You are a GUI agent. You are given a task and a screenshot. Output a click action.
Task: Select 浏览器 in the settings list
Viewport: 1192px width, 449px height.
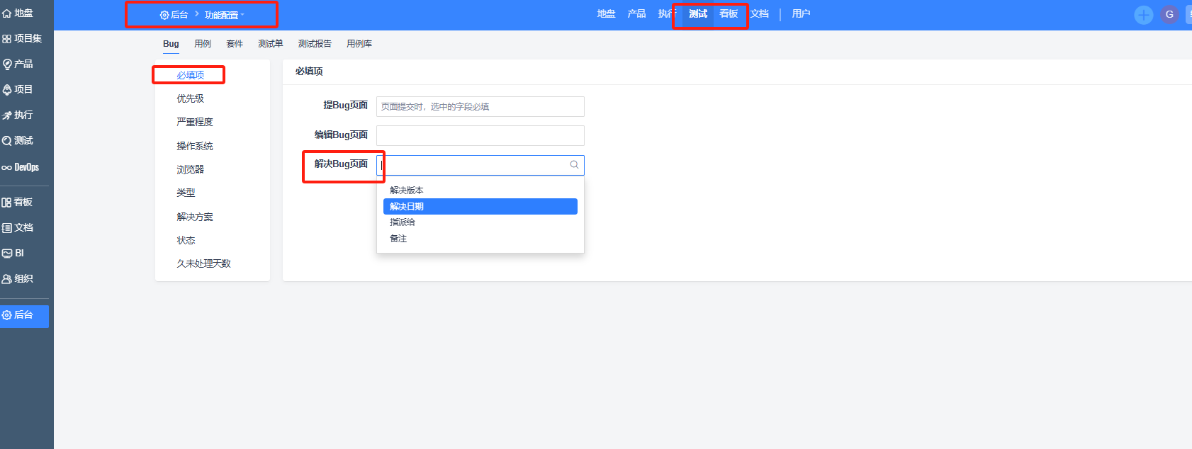pyautogui.click(x=191, y=169)
